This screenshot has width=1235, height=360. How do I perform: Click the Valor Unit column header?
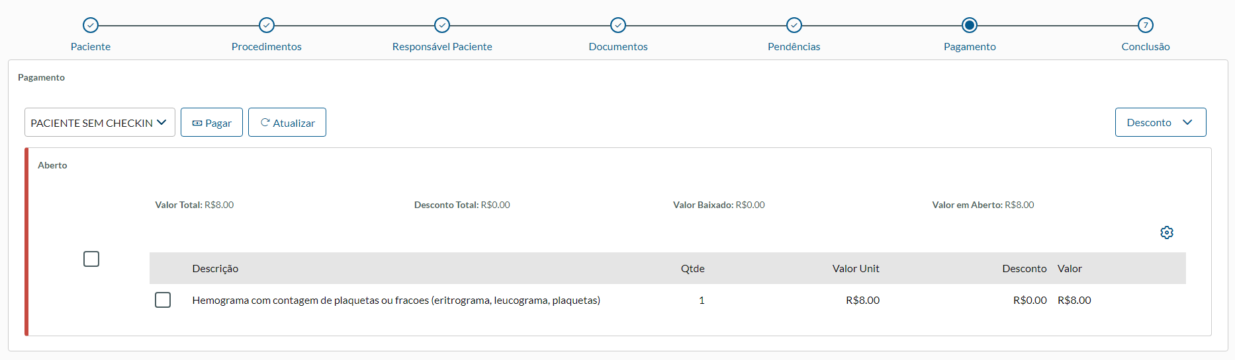click(x=856, y=269)
